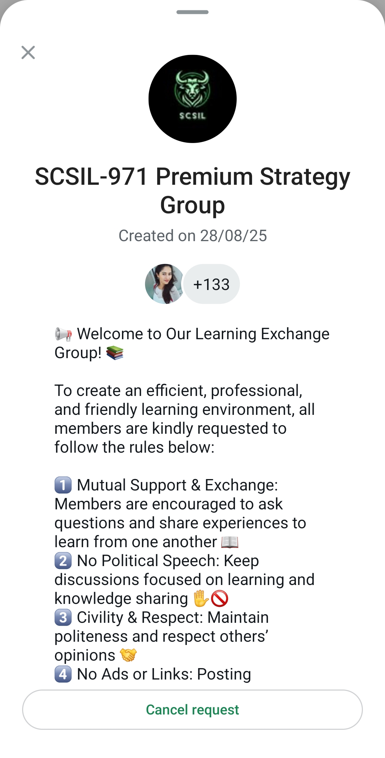Tap the number 4 keycap emoji
The image size is (385, 758).
tap(63, 674)
